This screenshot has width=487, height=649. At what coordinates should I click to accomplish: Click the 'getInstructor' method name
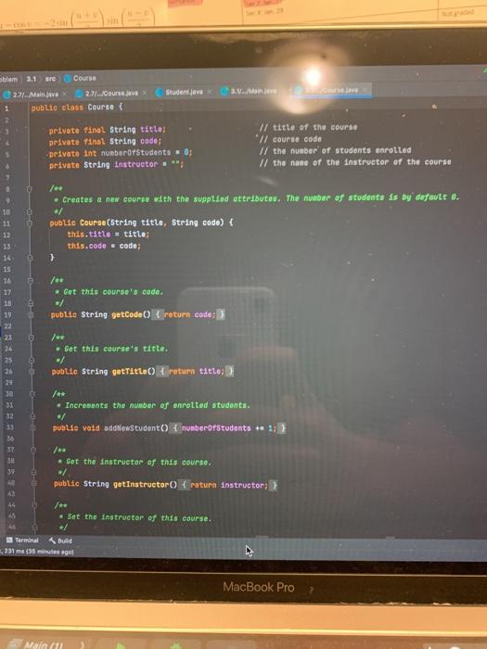141,484
